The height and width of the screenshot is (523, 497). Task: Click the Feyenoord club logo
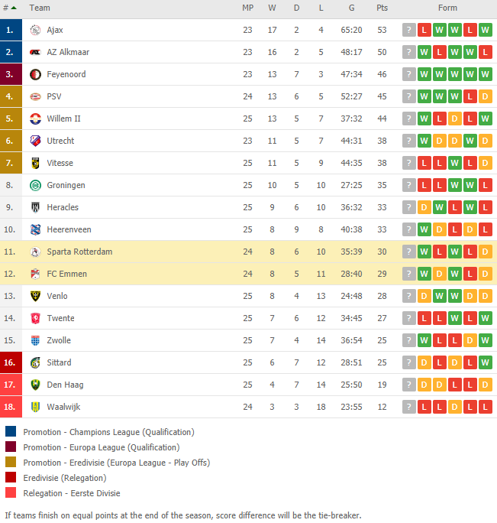coord(35,74)
